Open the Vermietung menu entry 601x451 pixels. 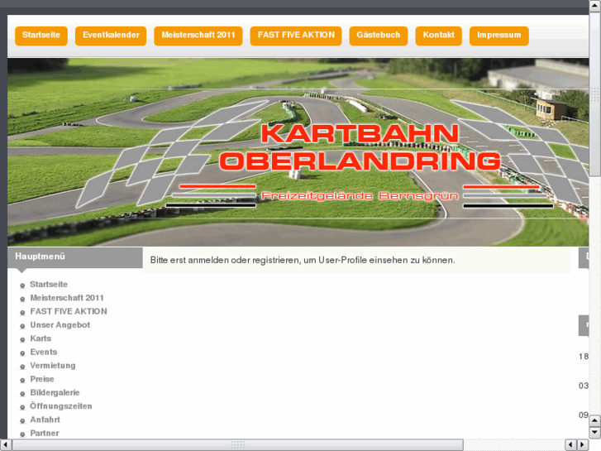tap(53, 366)
